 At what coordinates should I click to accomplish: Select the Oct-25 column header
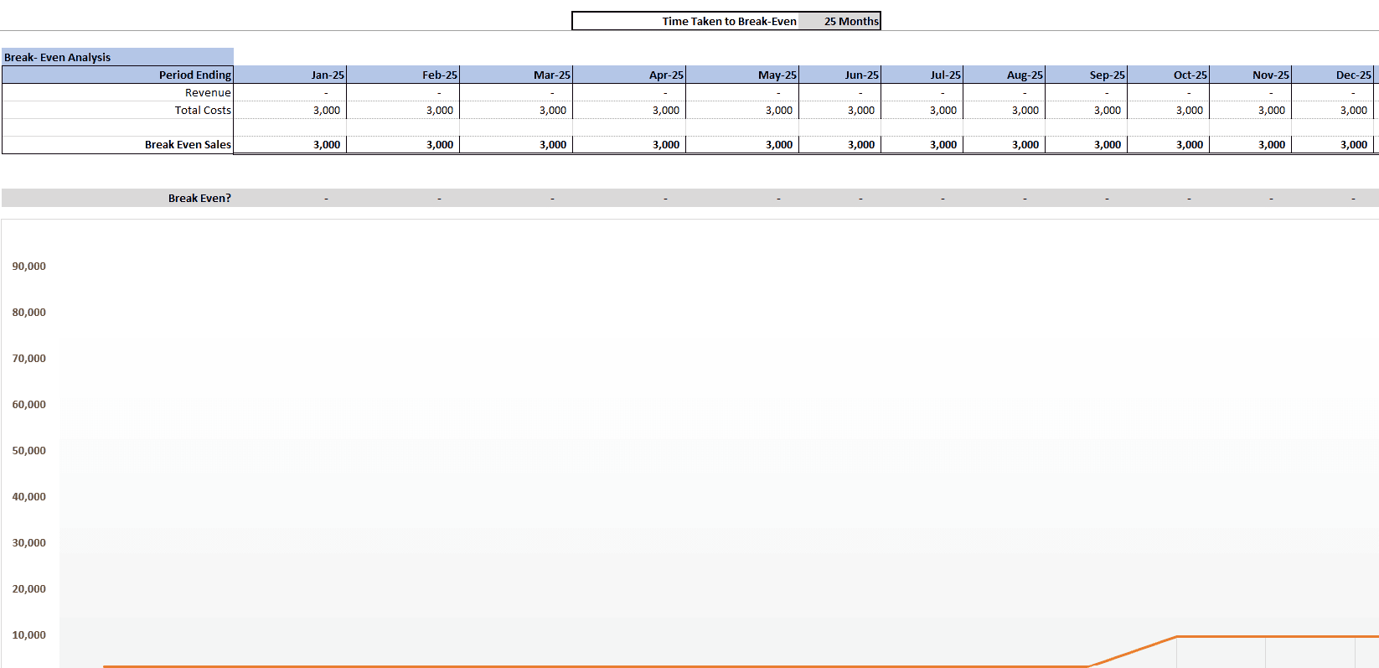pyautogui.click(x=1169, y=75)
